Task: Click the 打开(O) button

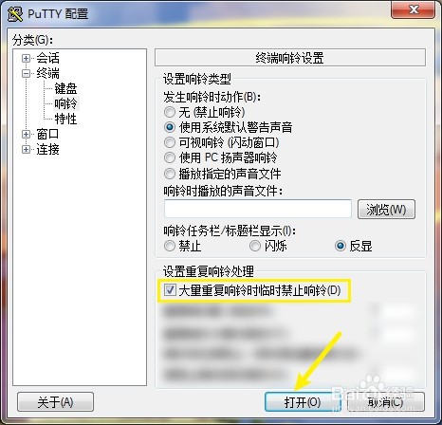Action: click(303, 402)
